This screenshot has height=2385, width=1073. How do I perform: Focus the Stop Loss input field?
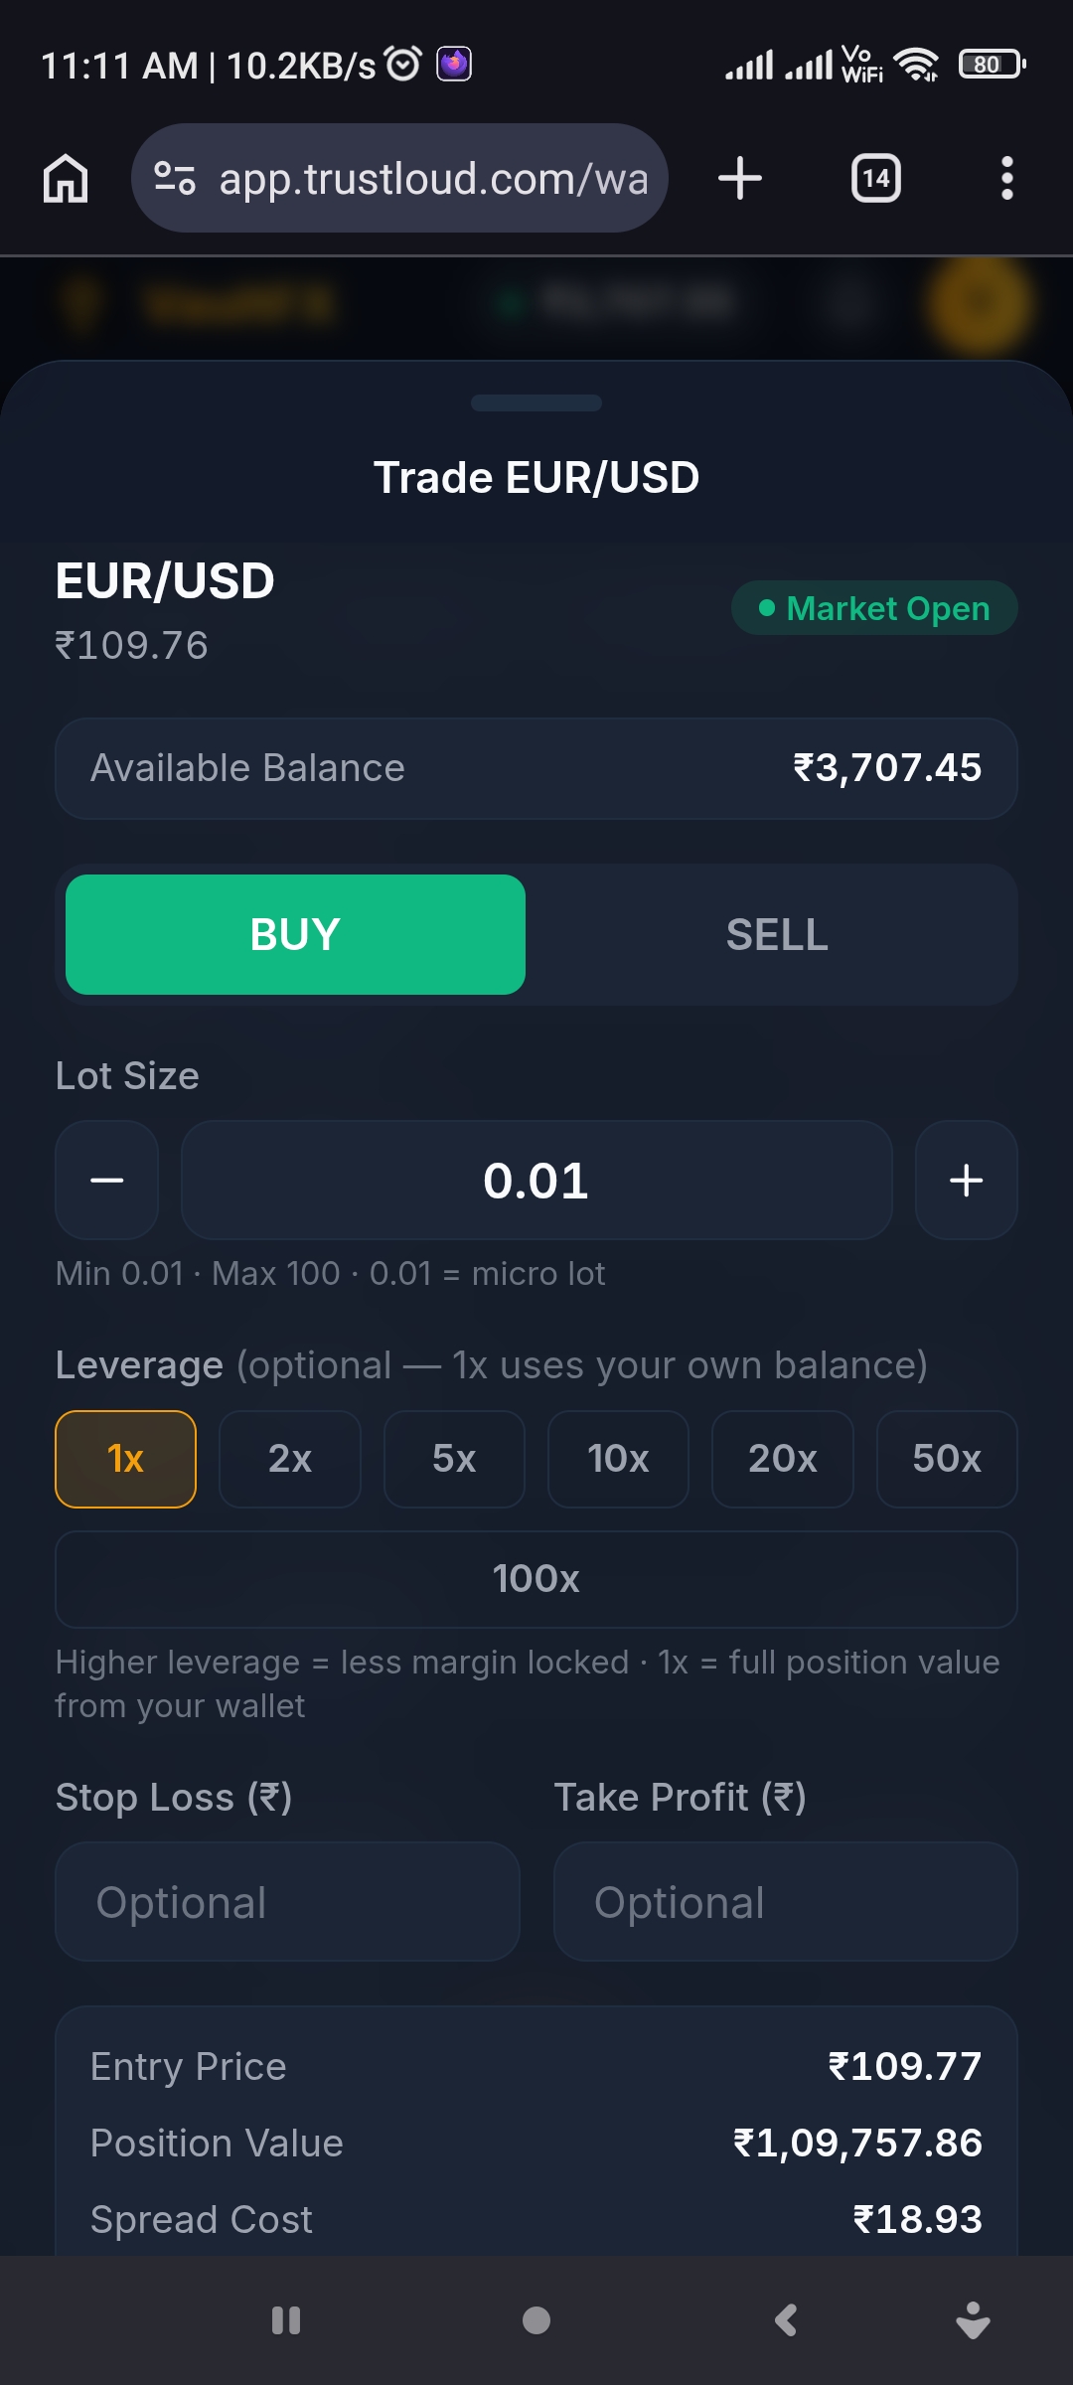(x=287, y=1902)
